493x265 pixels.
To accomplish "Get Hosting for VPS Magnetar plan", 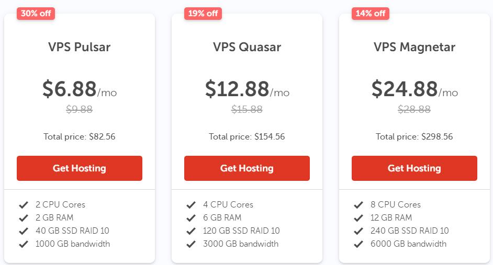I will tap(414, 168).
